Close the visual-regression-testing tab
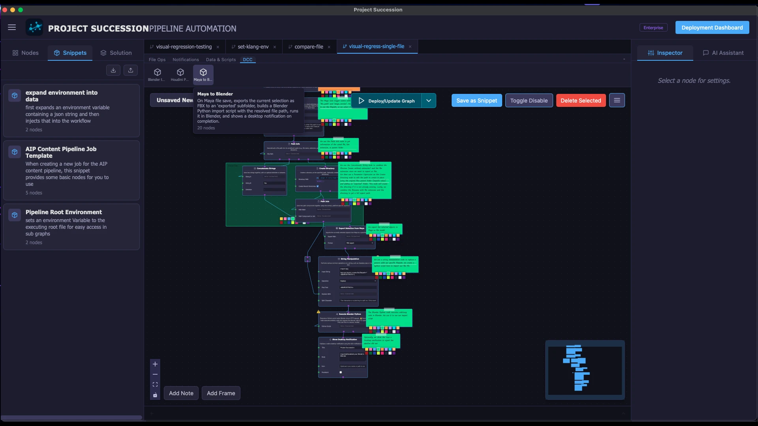Screen dimensions: 758x426 coord(218,47)
